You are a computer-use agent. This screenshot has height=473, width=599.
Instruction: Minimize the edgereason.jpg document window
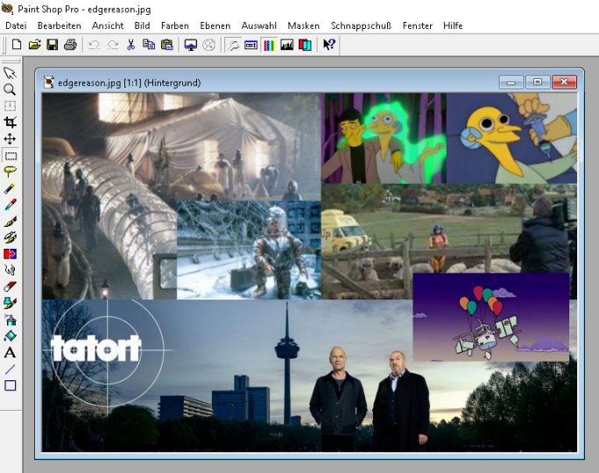click(511, 82)
